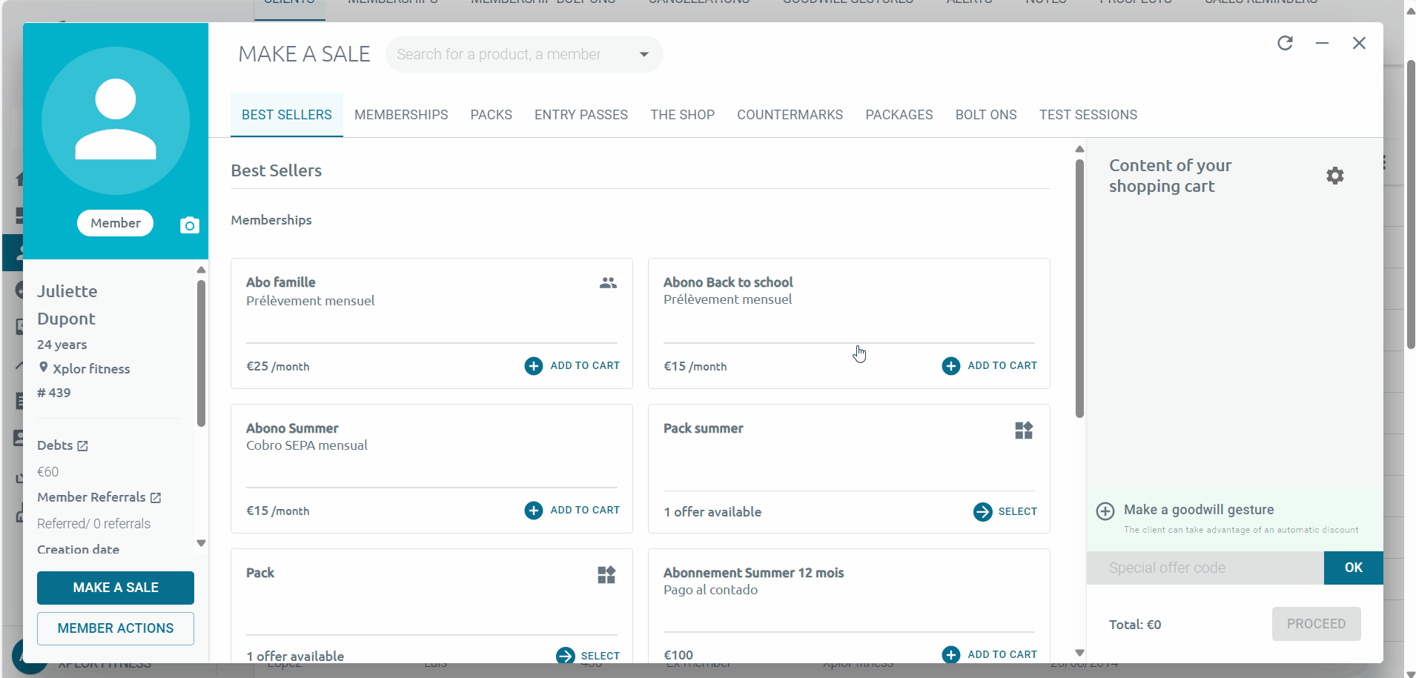Click the pack icon on Pack summer card
Image resolution: width=1416 pixels, height=678 pixels.
point(1024,430)
